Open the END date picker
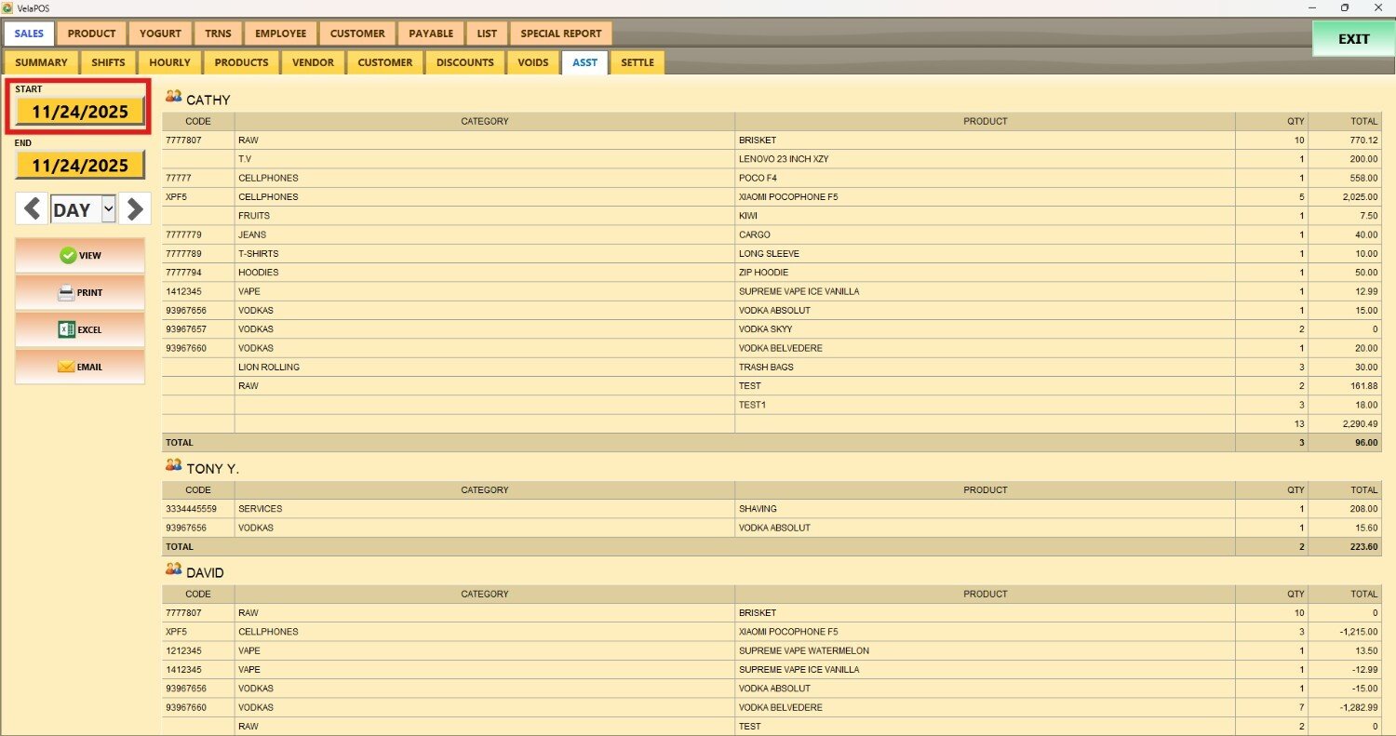 coord(80,166)
